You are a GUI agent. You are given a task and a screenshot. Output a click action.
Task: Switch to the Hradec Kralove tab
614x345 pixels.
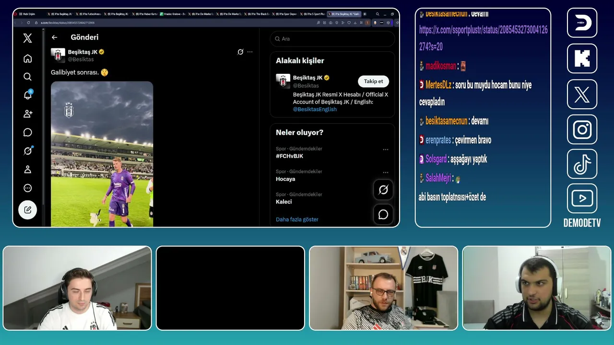point(172,14)
